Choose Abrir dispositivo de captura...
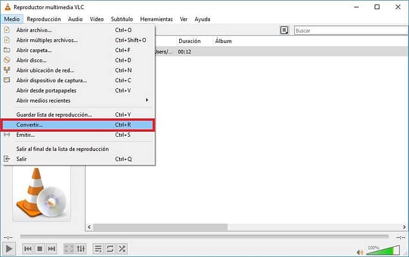 pos(78,80)
